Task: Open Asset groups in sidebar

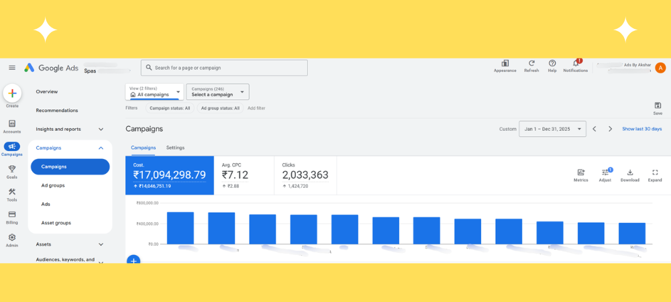Action: pyautogui.click(x=56, y=223)
